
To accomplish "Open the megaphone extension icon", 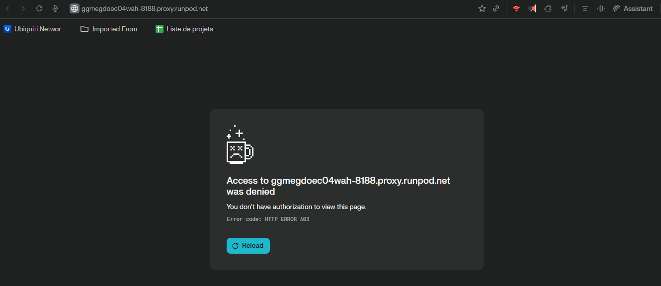I will (x=532, y=8).
